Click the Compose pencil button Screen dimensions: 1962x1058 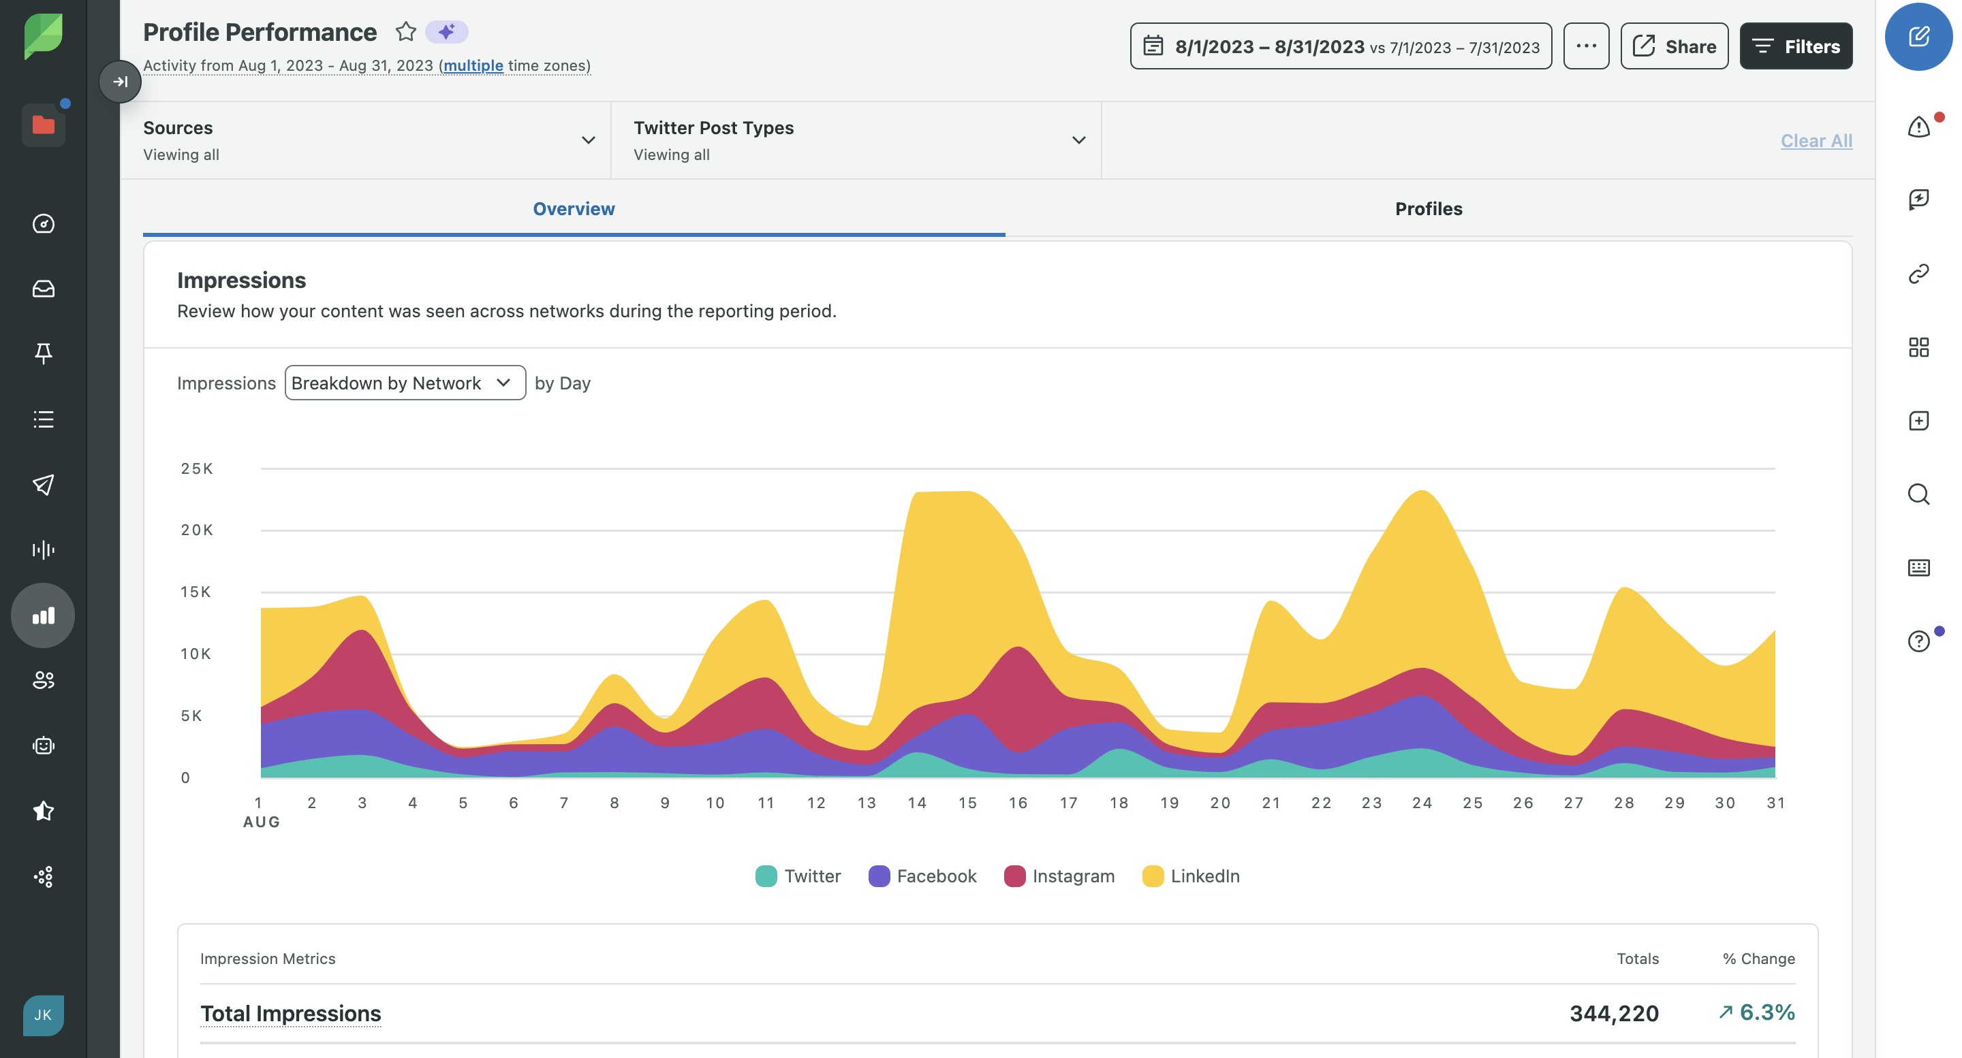[x=1918, y=36]
